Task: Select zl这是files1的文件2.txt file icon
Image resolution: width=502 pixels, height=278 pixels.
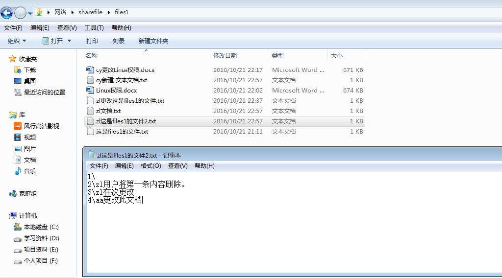Action: [x=90, y=121]
